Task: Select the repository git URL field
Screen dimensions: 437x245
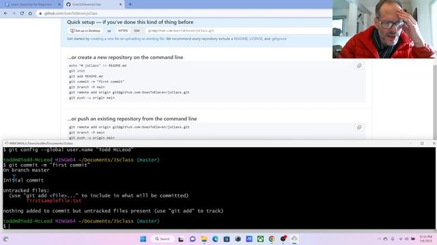Action: point(238,31)
